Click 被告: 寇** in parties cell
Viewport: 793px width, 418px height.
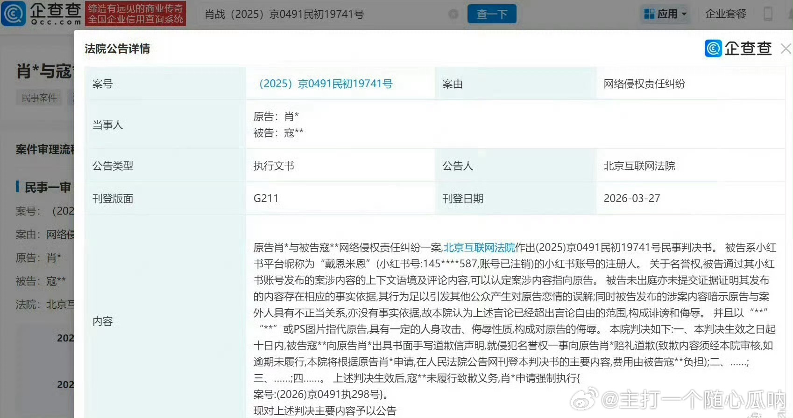click(x=278, y=132)
